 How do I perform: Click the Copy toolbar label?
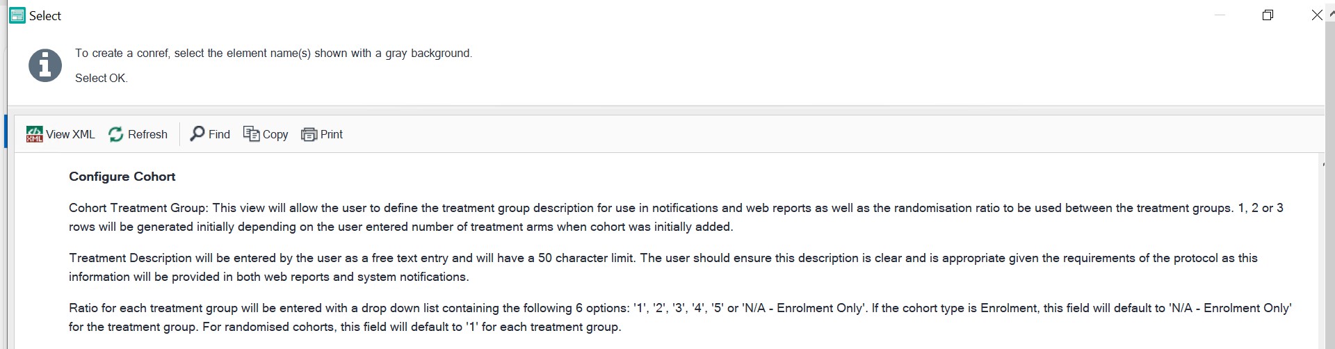click(x=275, y=134)
